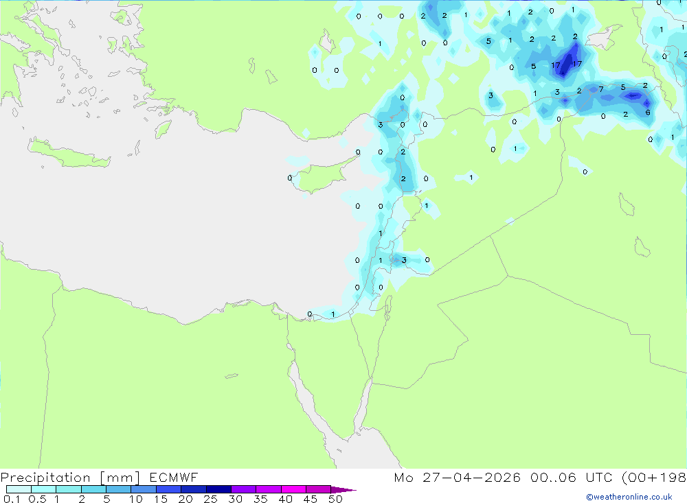
Task: Click the legend label '45'
Action: (311, 499)
